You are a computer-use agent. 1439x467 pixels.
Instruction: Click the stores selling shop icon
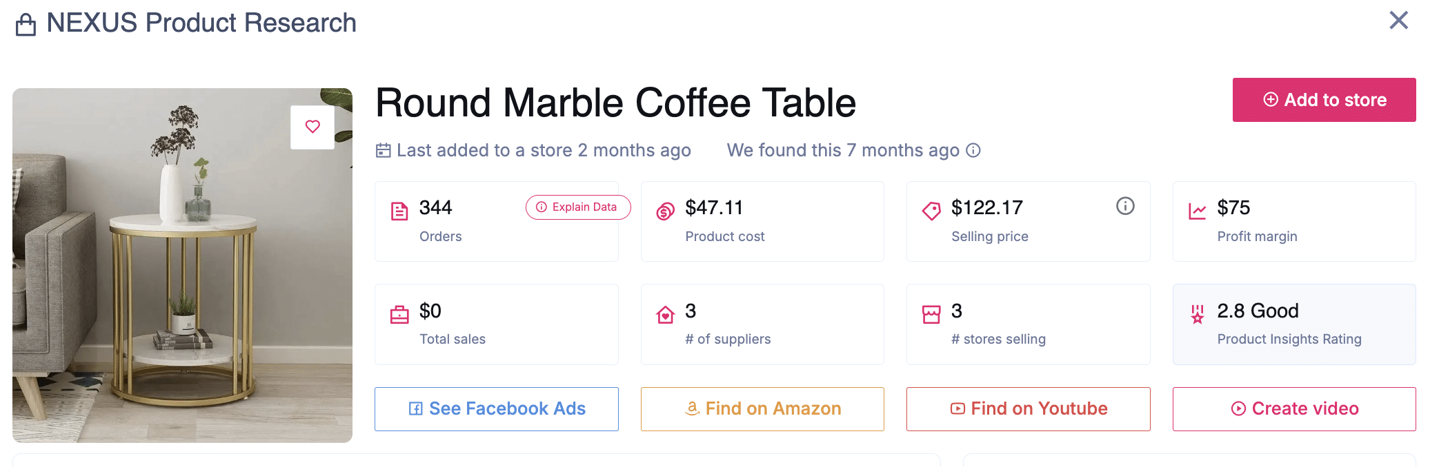click(931, 315)
